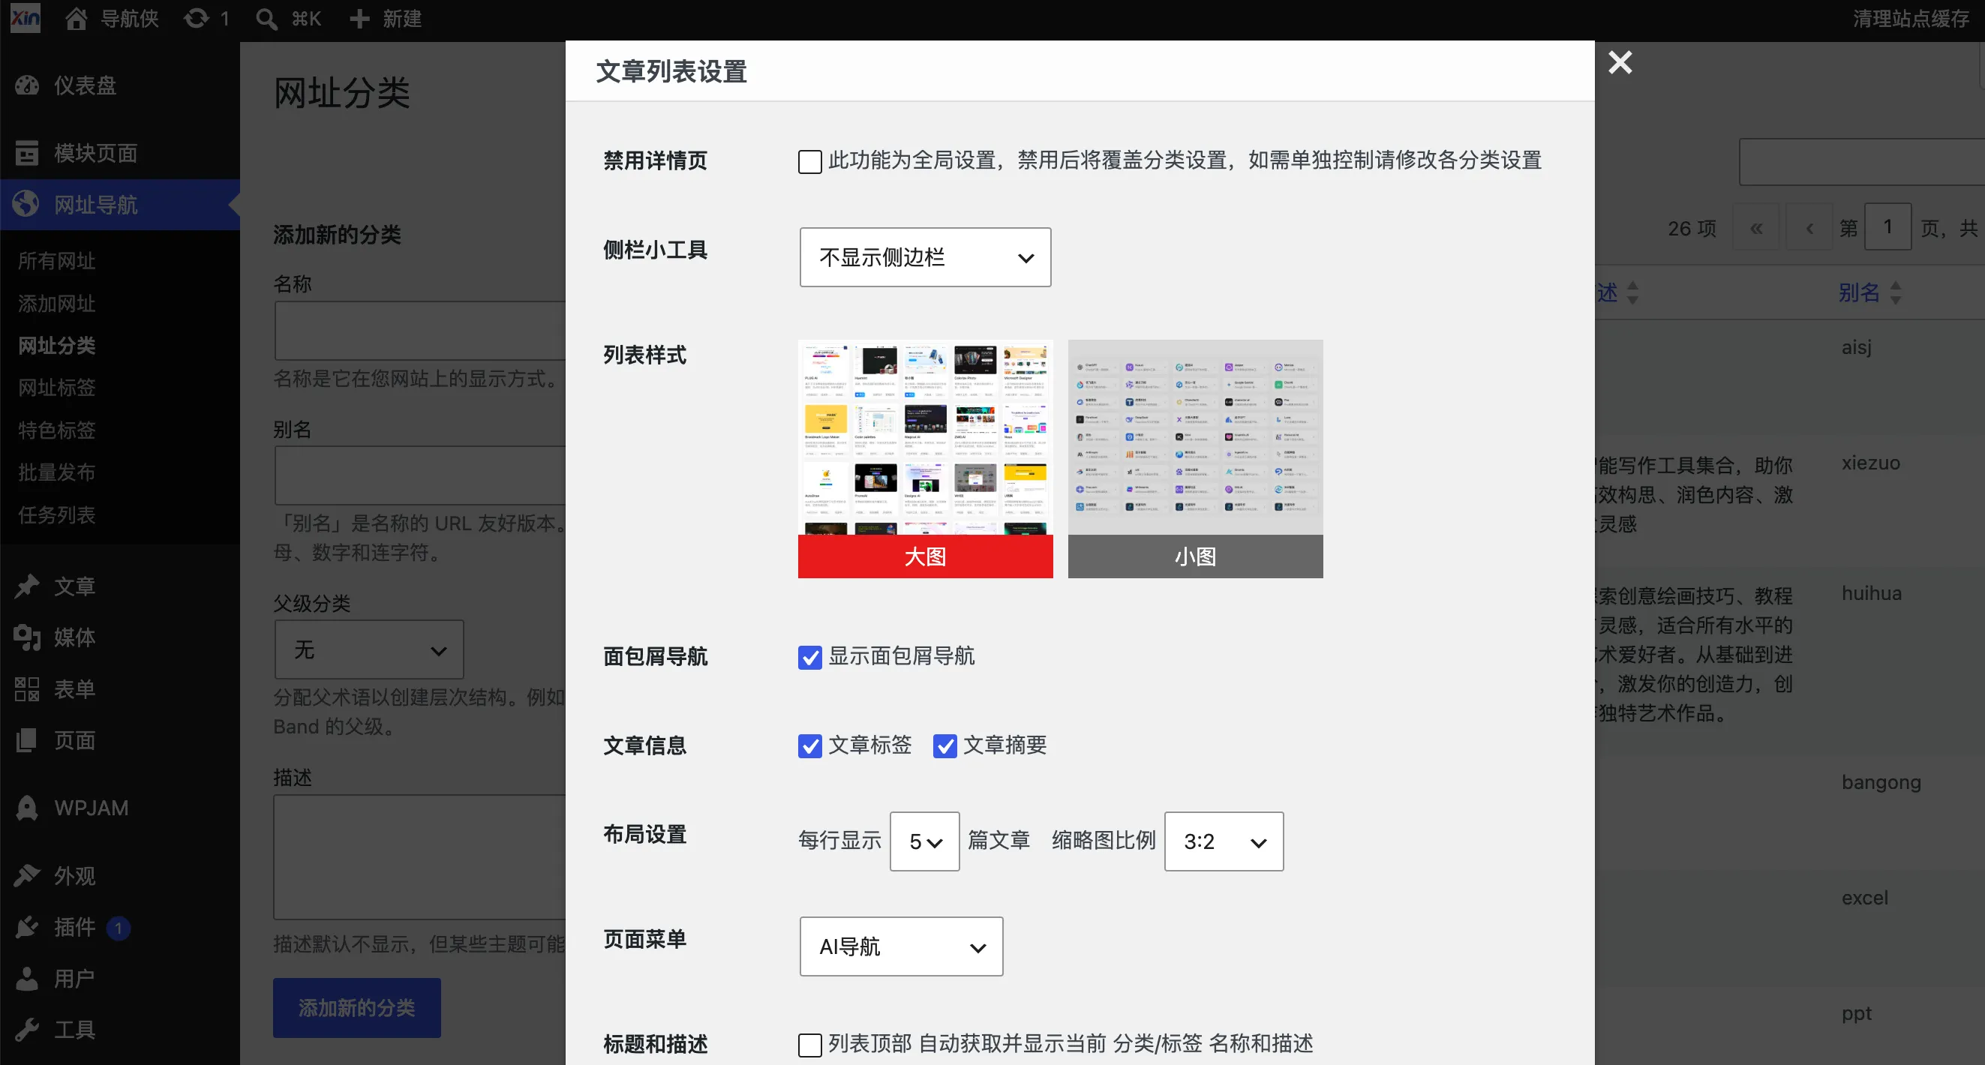This screenshot has width=1985, height=1065.
Task: Click the alias text "excel"
Action: pyautogui.click(x=1865, y=898)
